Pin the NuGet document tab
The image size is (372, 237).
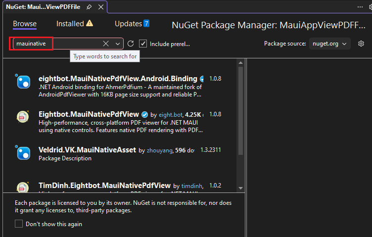(89, 7)
